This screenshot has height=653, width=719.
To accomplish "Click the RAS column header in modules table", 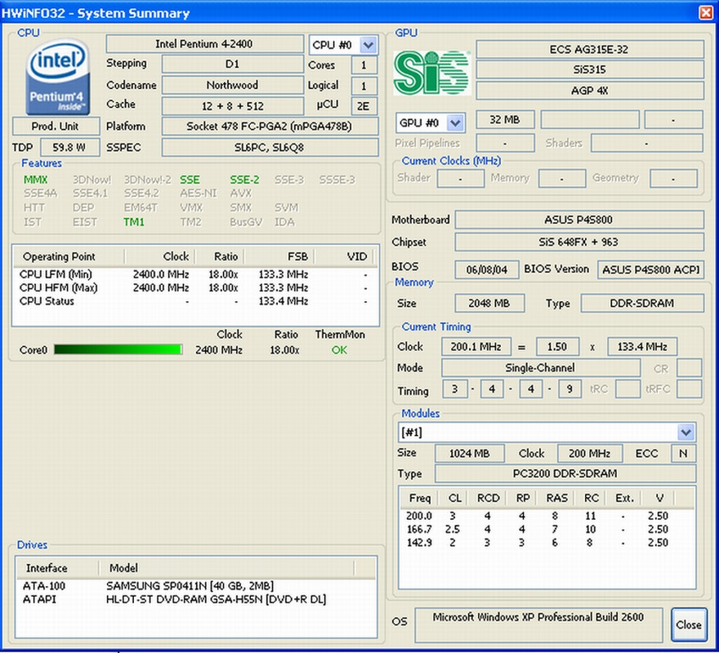I will pos(557,498).
